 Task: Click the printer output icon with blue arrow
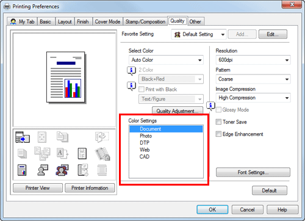[23, 137]
